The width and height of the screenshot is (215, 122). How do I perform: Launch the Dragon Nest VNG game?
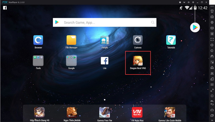point(138,61)
